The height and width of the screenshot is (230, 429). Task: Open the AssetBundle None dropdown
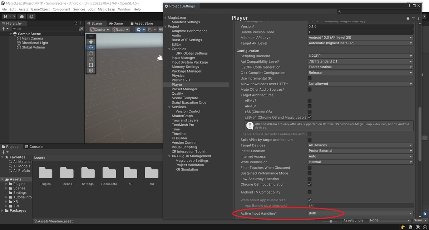(390, 220)
